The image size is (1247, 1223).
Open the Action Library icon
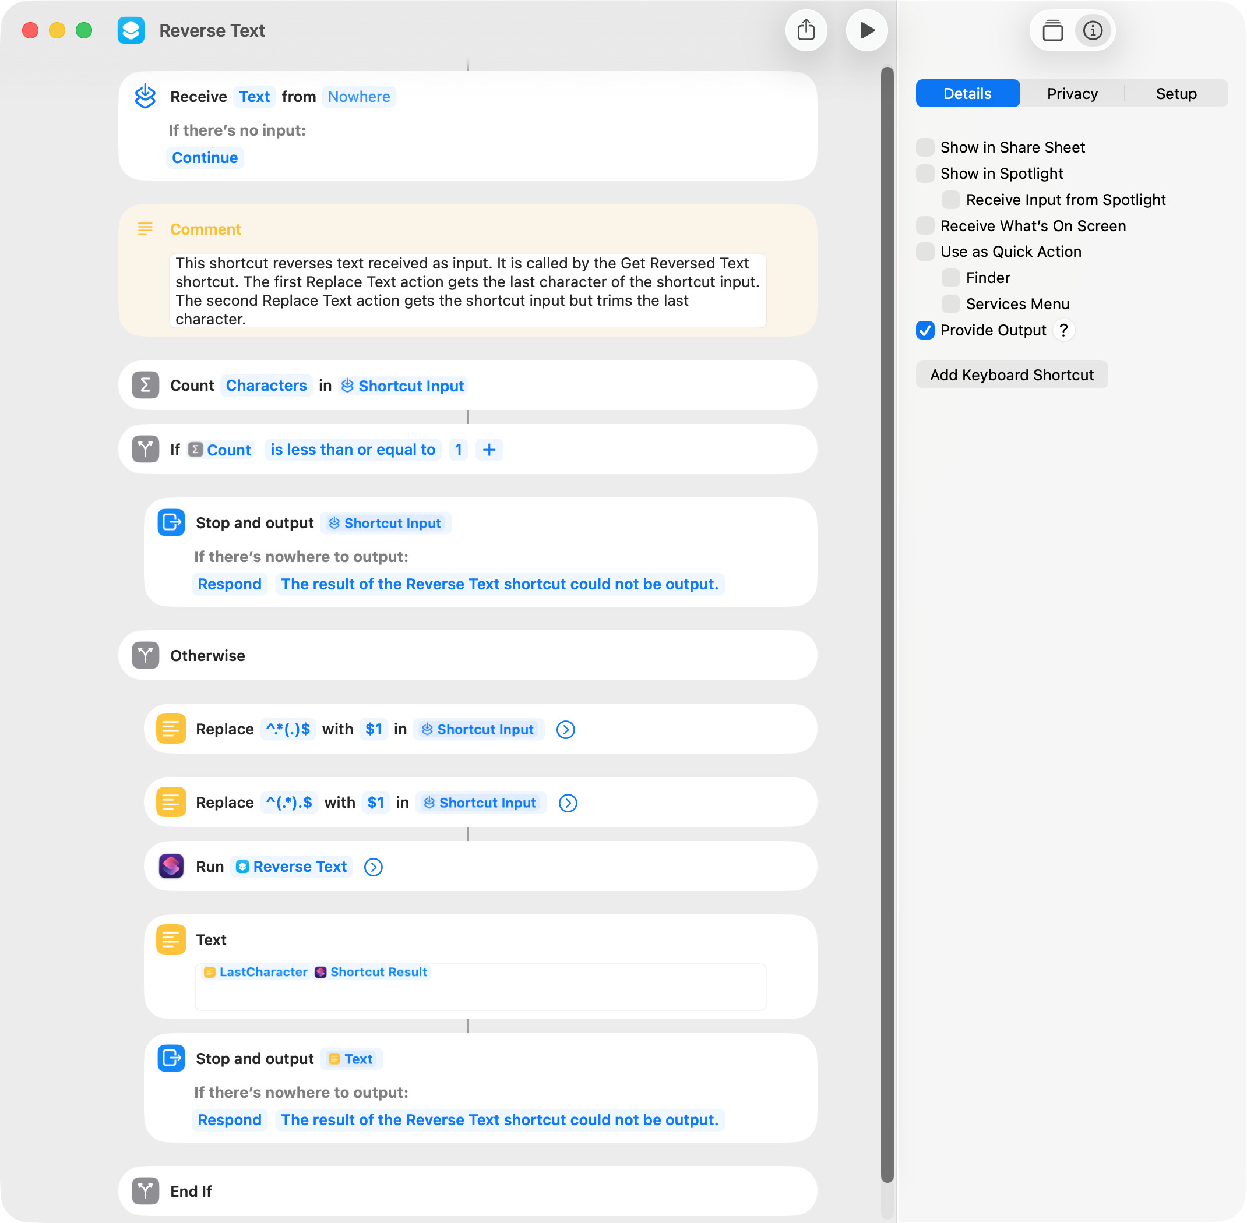click(x=1052, y=30)
